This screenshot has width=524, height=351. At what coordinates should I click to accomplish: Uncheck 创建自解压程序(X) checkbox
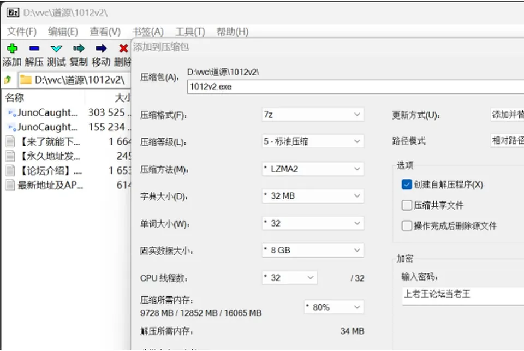(407, 185)
